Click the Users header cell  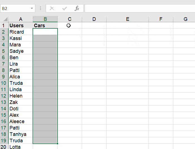(21, 26)
